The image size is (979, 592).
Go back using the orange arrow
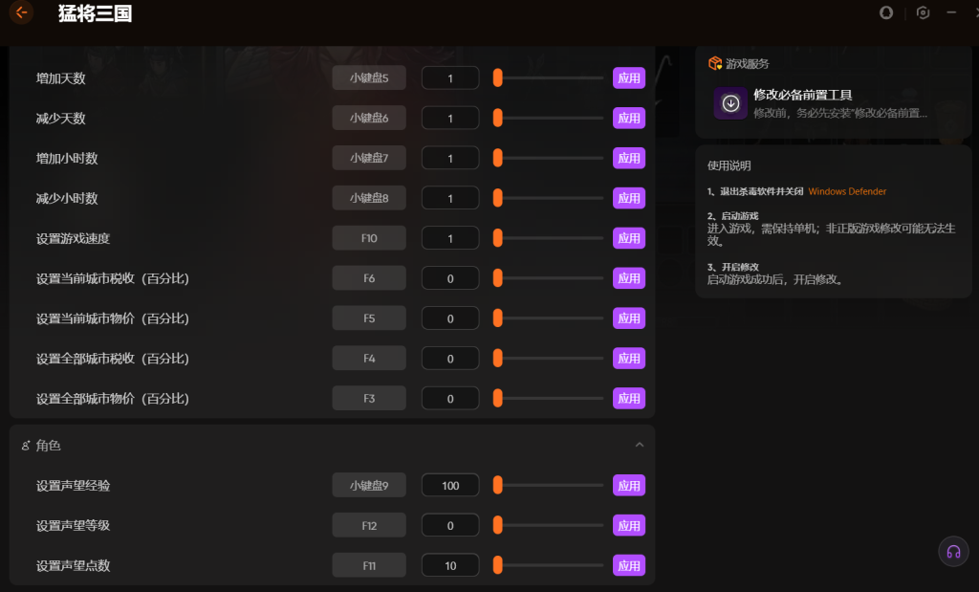[x=21, y=11]
